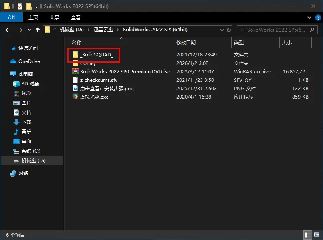This screenshot has width=323, height=240.
Task: Click the size value 132 KB
Action: click(x=300, y=89)
